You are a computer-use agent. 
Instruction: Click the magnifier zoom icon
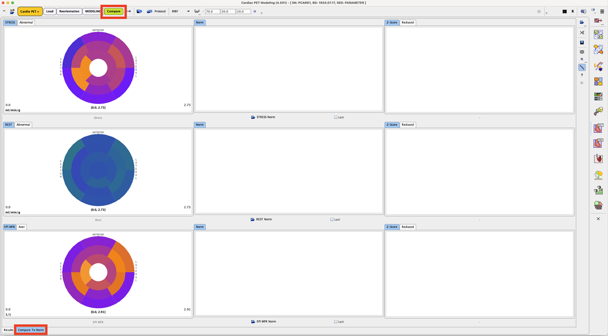pos(582,59)
